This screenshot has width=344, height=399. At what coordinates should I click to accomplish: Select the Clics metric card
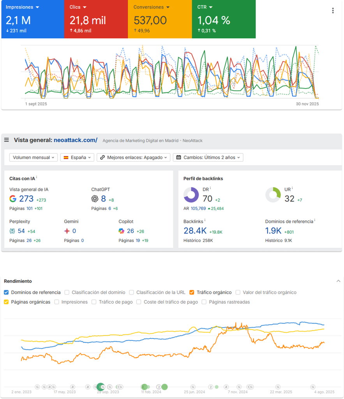96,19
